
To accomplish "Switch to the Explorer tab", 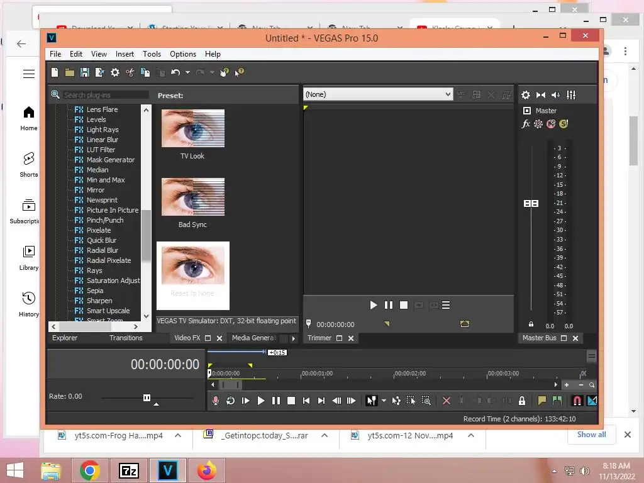I will 65,338.
